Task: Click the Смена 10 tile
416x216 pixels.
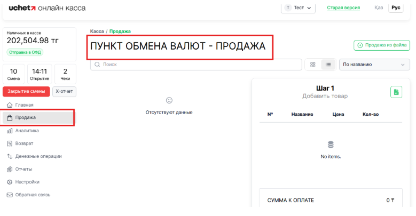Action: [13, 74]
